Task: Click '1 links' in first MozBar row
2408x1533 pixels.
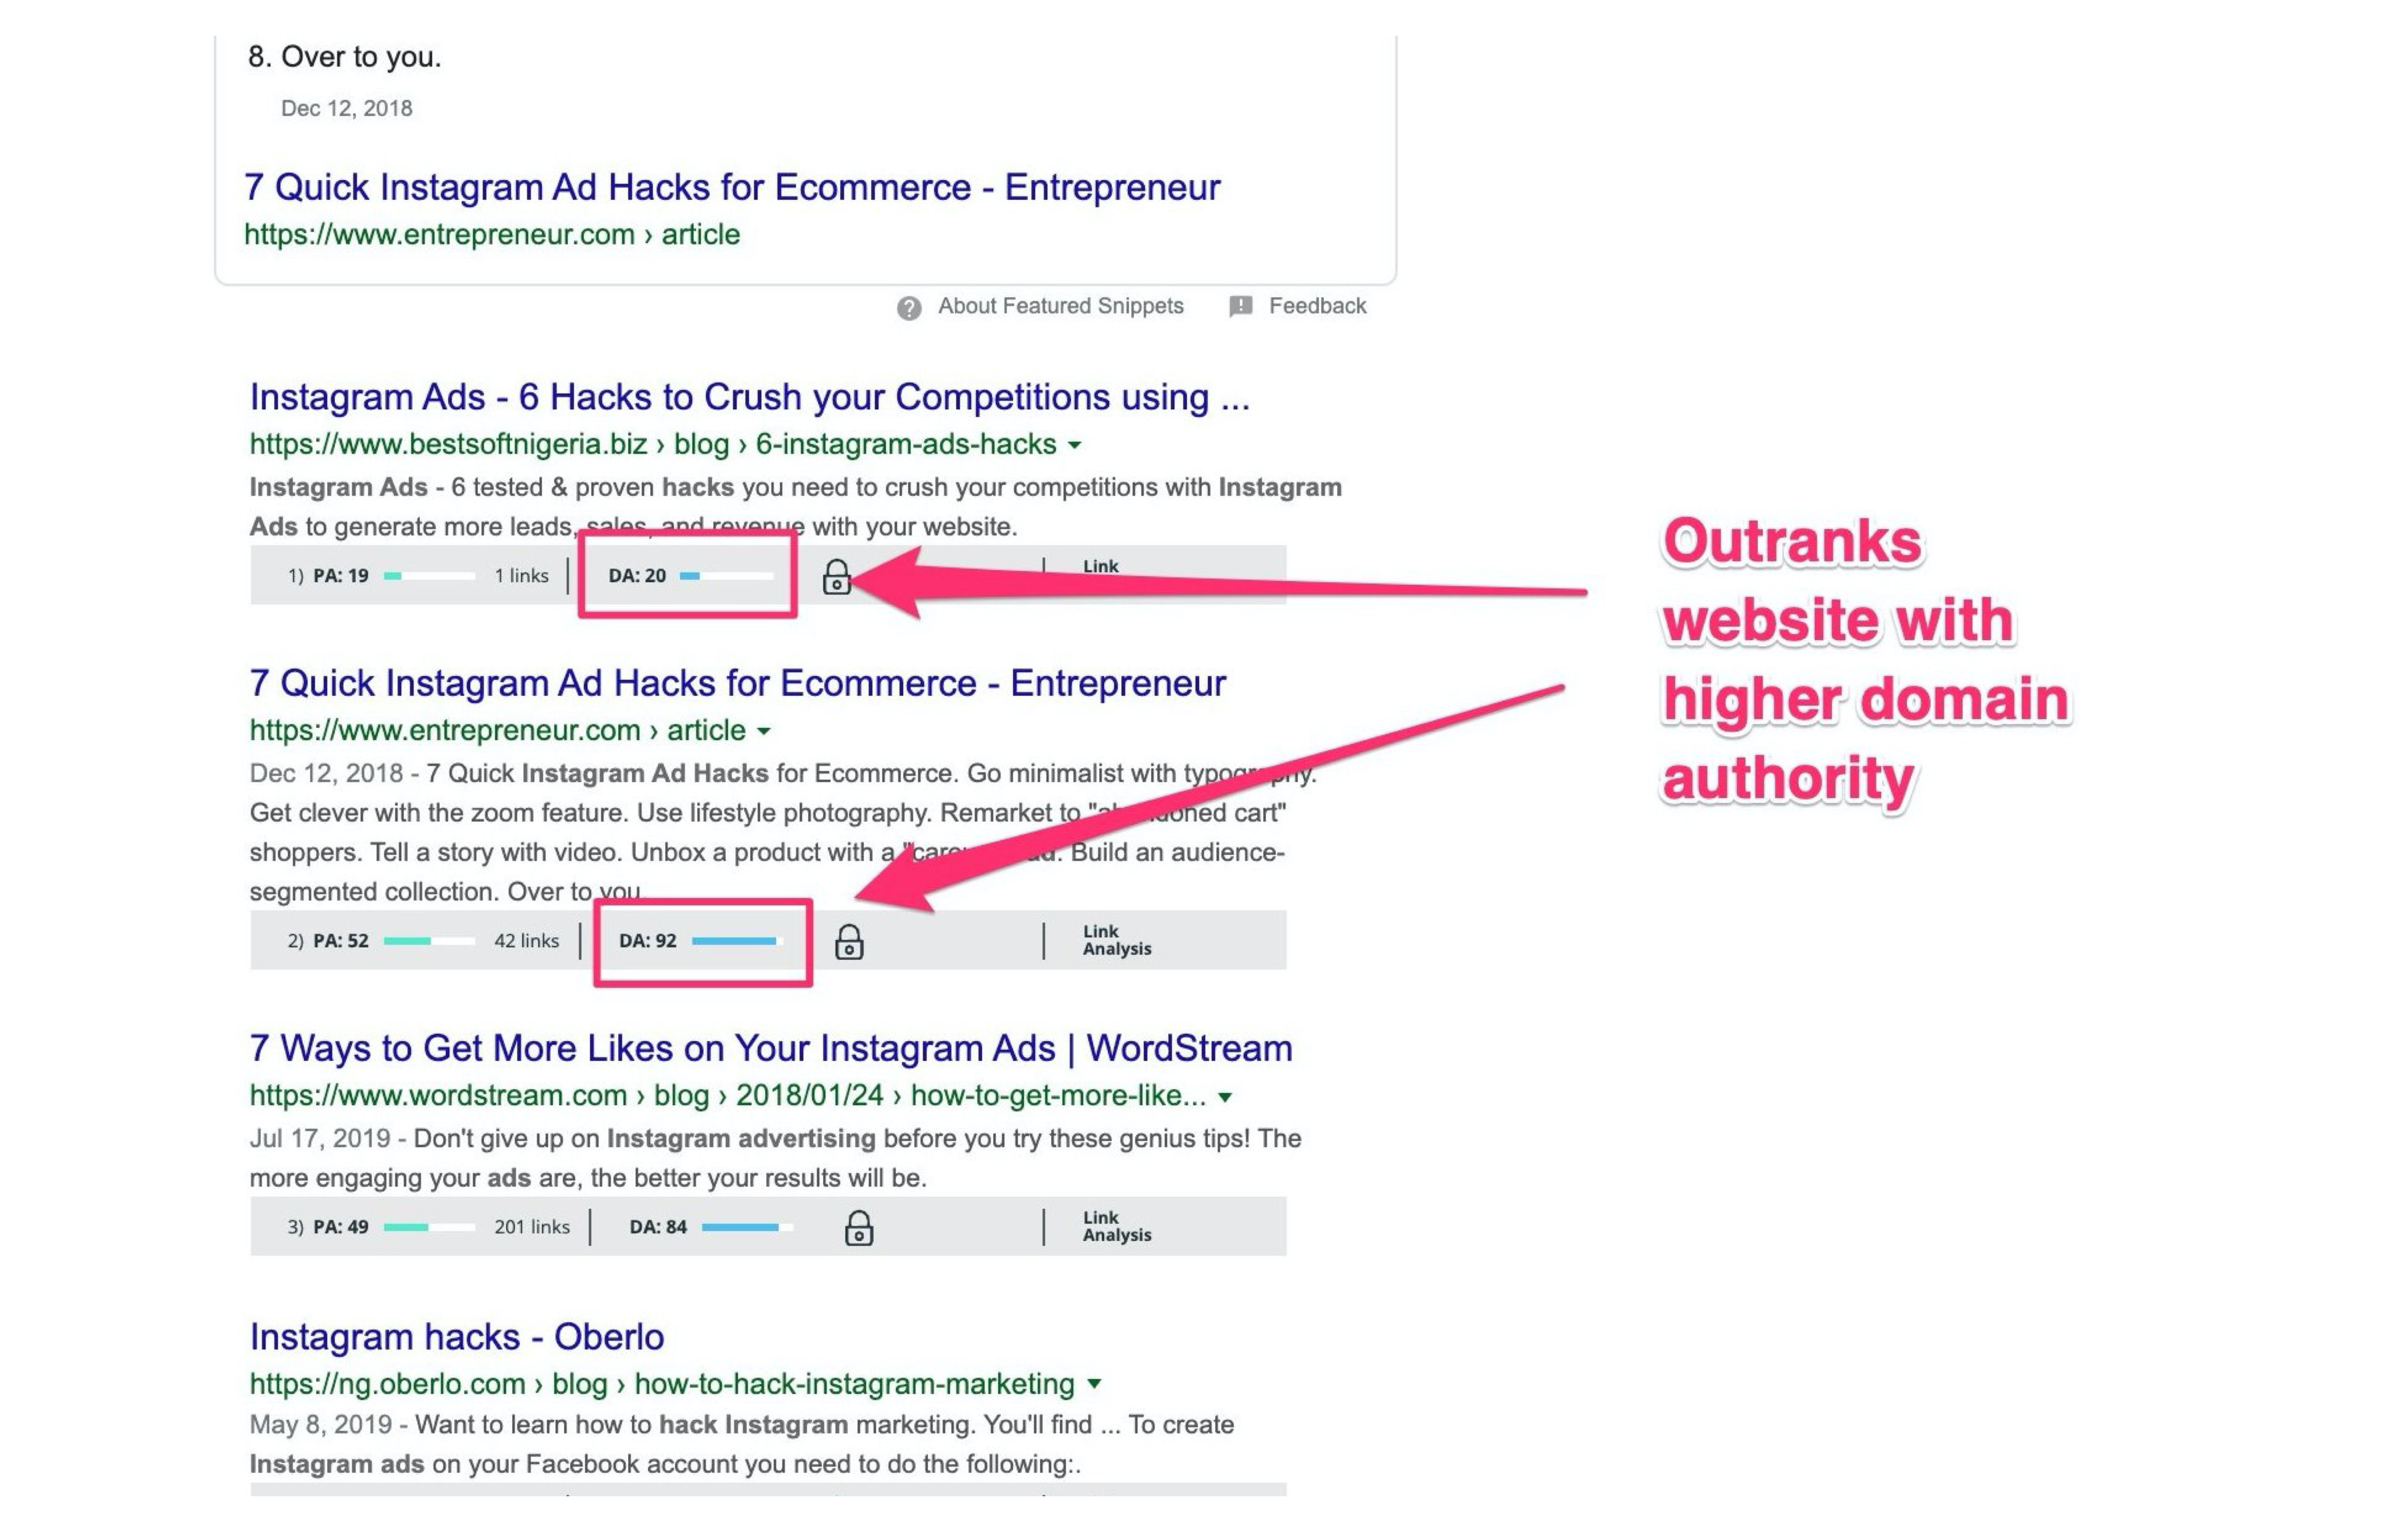Action: (522, 576)
